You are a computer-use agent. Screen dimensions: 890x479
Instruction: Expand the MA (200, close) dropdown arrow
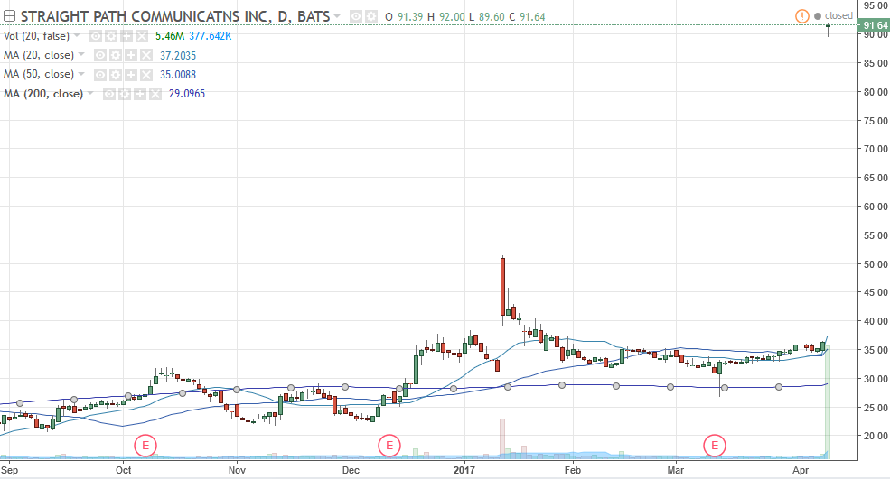90,94
